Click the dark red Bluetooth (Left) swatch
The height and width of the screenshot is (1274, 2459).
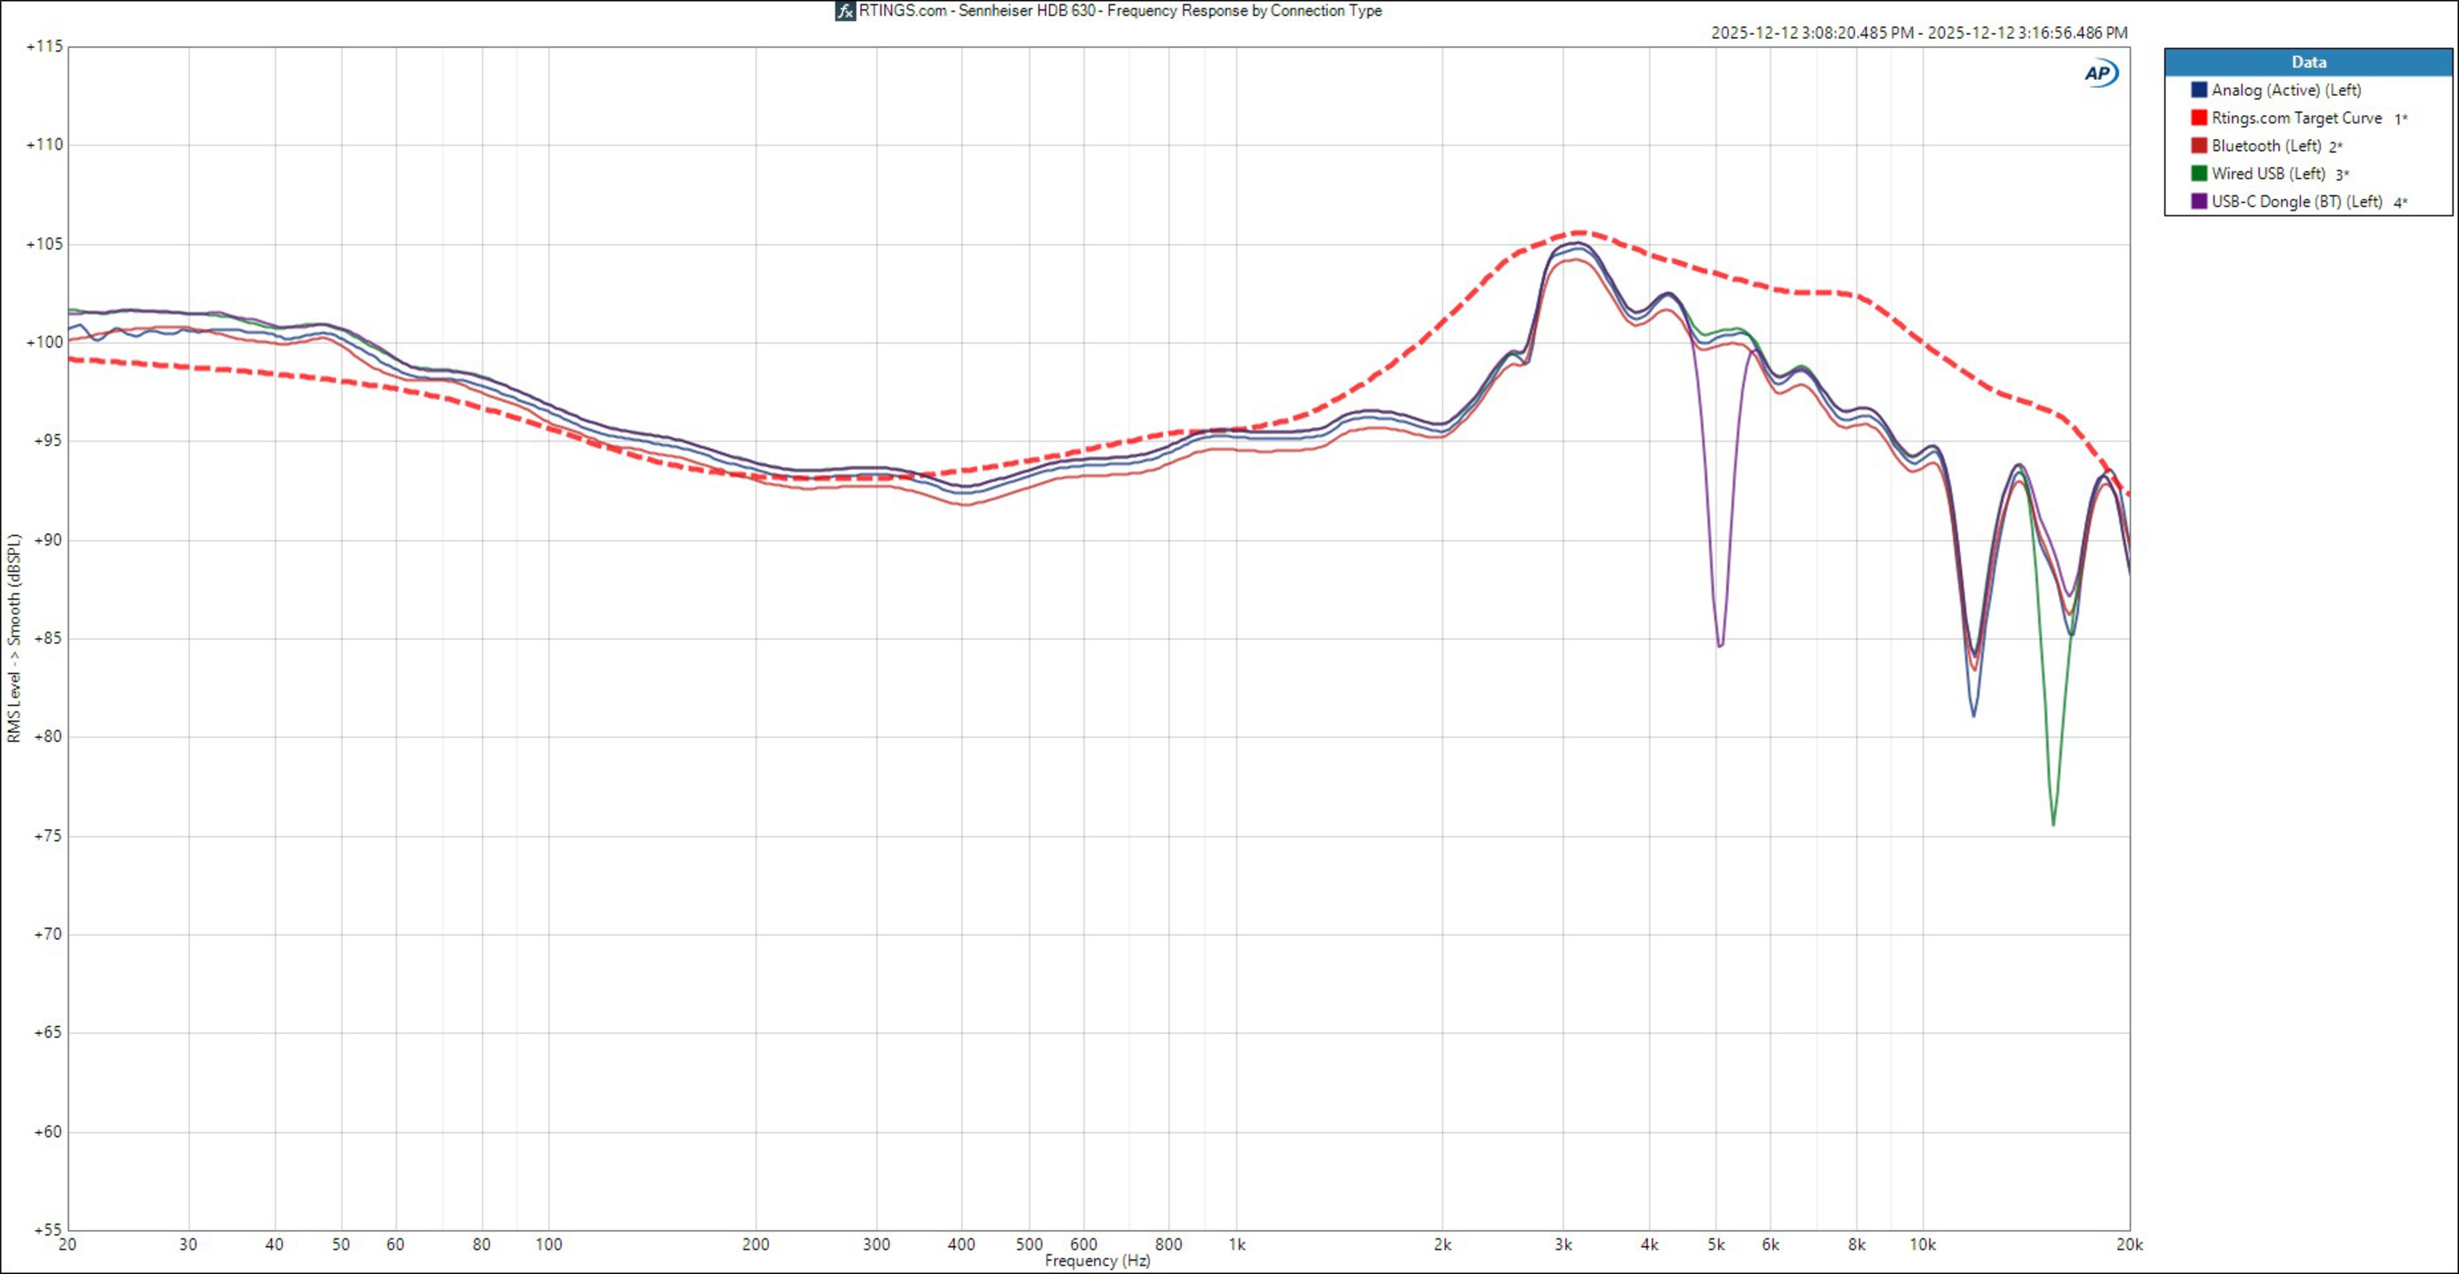point(2200,145)
